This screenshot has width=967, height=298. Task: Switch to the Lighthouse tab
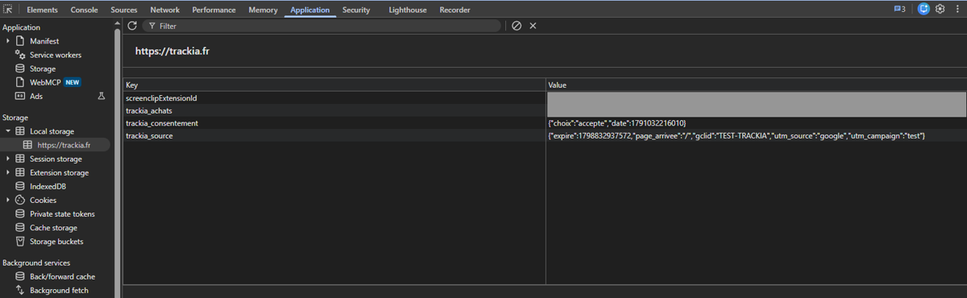(408, 10)
